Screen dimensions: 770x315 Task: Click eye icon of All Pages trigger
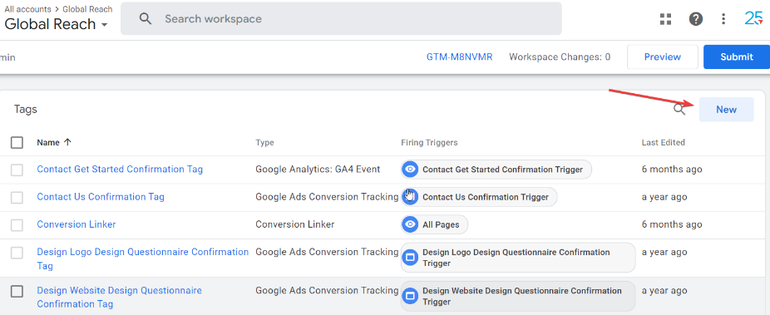pyautogui.click(x=410, y=224)
